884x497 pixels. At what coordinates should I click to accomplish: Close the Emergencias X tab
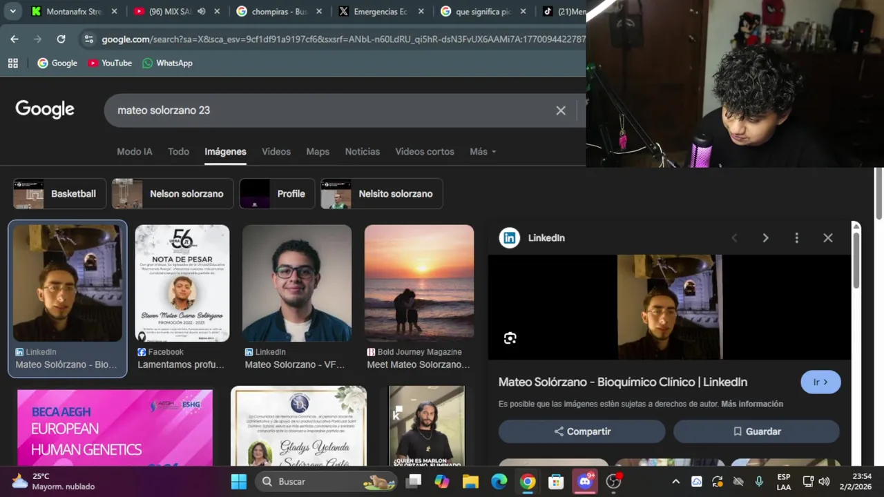421,12
